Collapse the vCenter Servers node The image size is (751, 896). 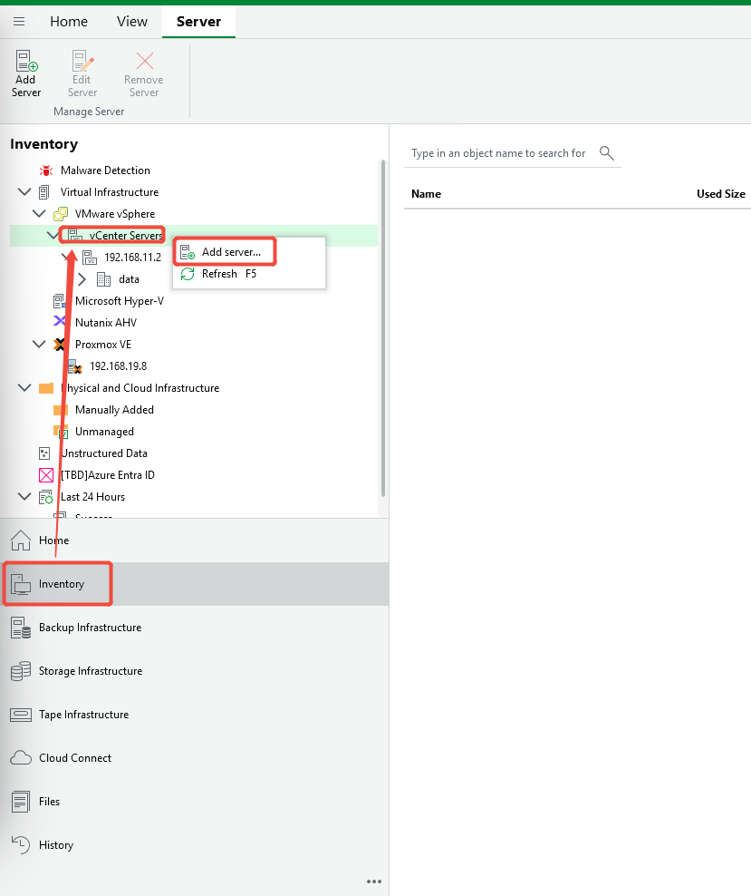pos(53,235)
